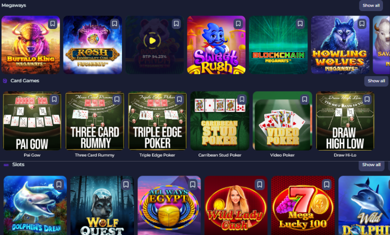Open the Wolf Quest slot thumbnail

102,205
